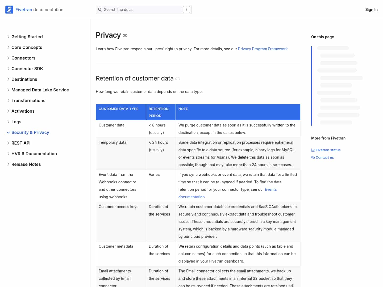Copy anchor link beside Retention of customer data
The image size is (383, 287).
(x=178, y=79)
